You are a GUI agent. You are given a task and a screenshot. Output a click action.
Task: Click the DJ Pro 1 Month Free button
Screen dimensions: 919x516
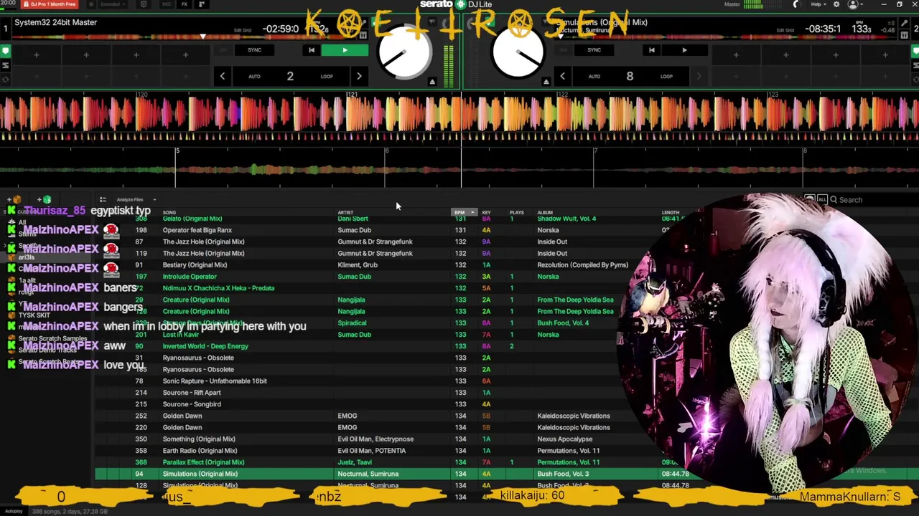50,4
